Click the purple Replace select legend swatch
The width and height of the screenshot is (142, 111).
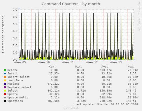(x=5, y=87)
